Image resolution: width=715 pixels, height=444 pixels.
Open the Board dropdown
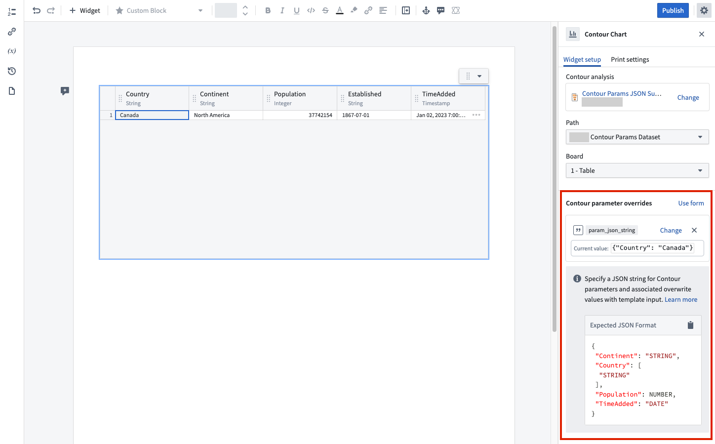click(637, 170)
